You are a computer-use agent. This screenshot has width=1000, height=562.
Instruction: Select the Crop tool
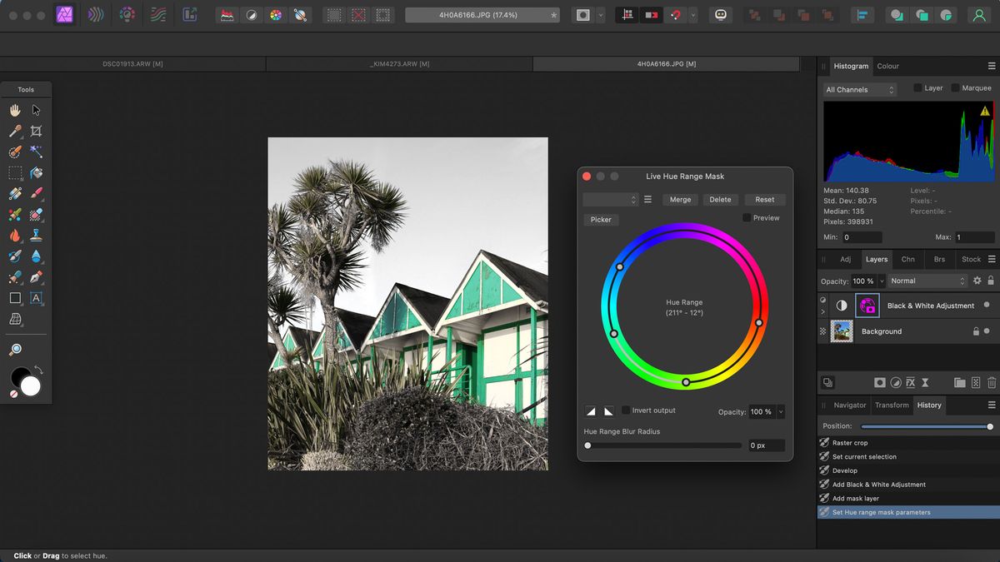pyautogui.click(x=37, y=131)
